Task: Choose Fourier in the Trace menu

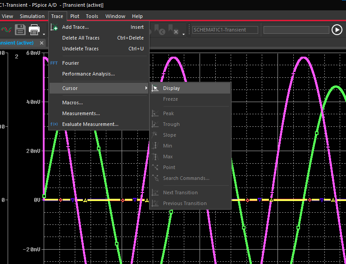Action: 99,63
